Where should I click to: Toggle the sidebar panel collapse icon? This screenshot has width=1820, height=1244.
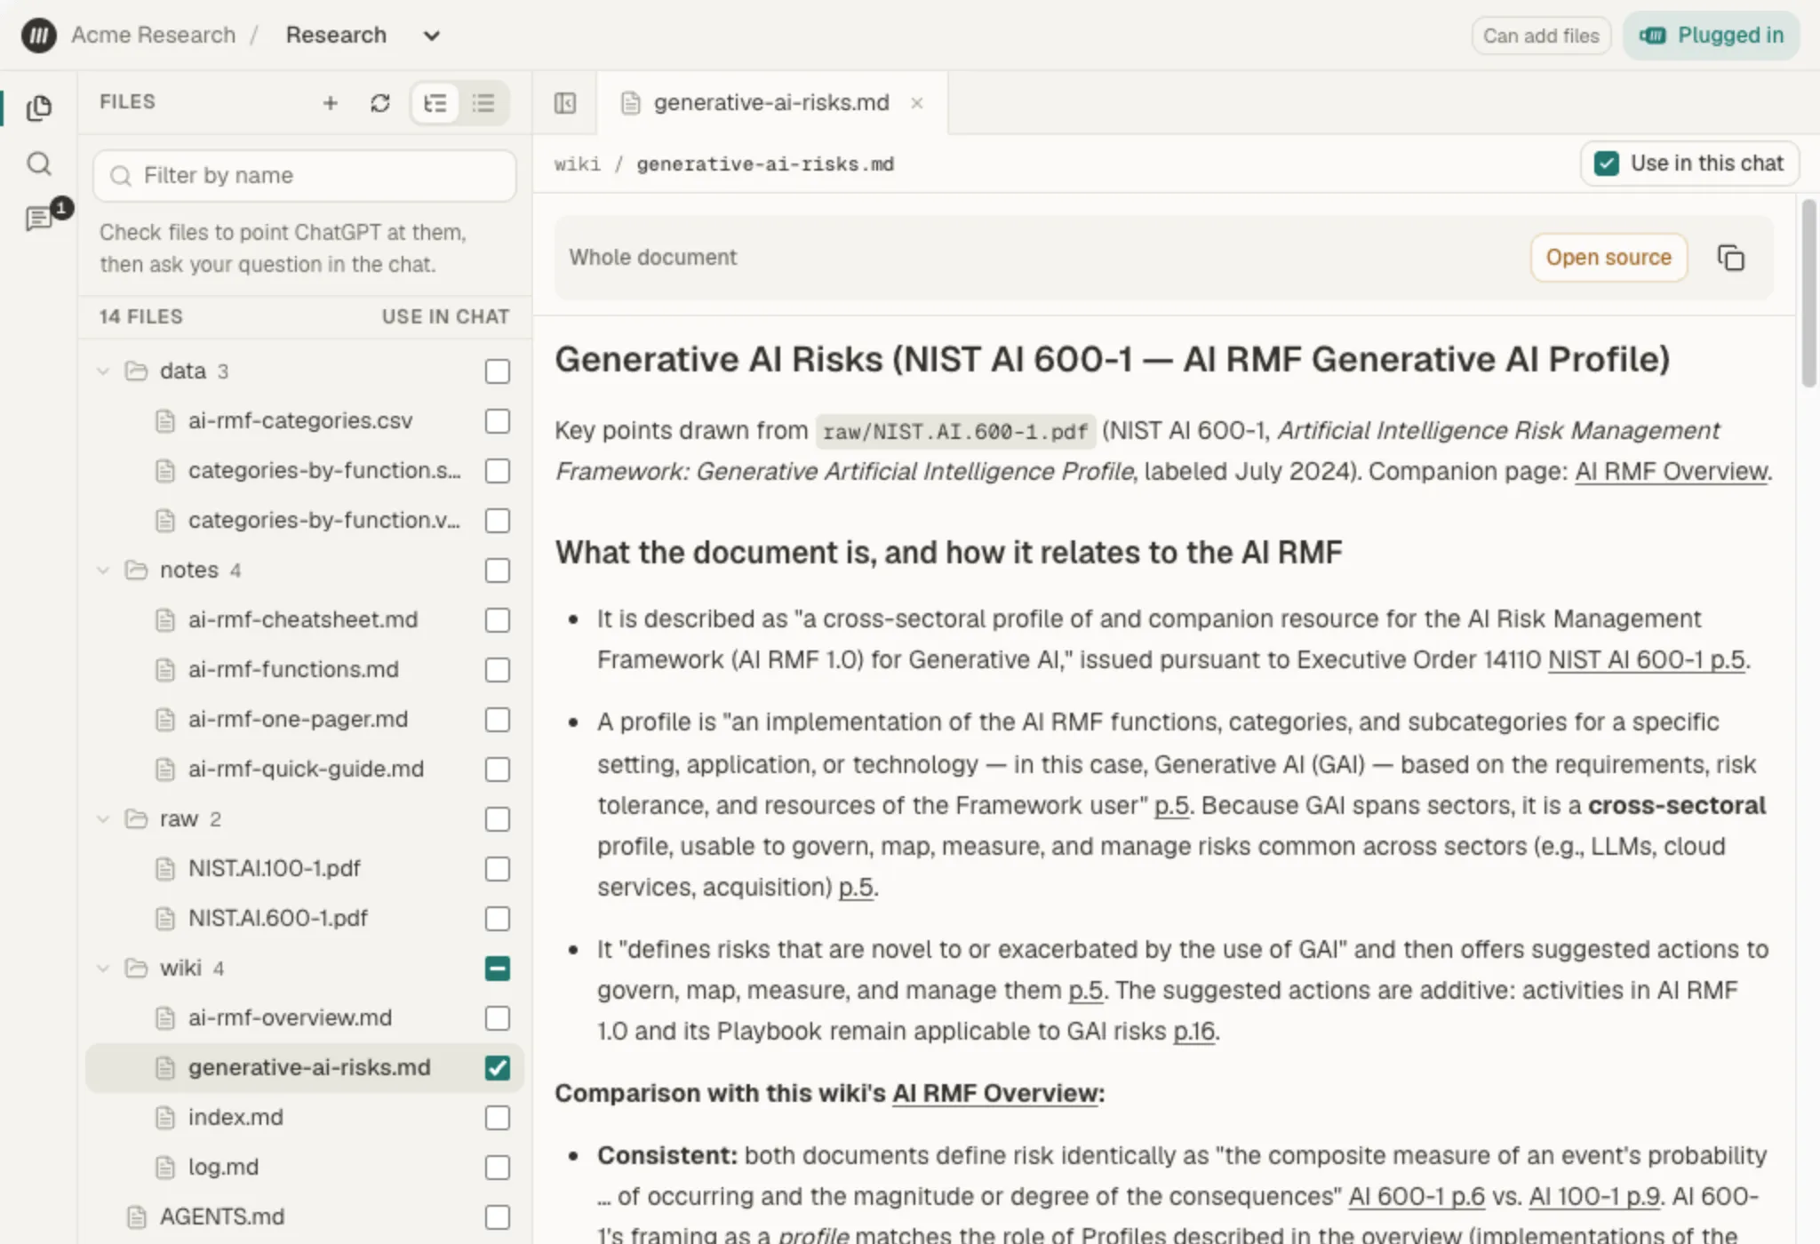[x=565, y=103]
